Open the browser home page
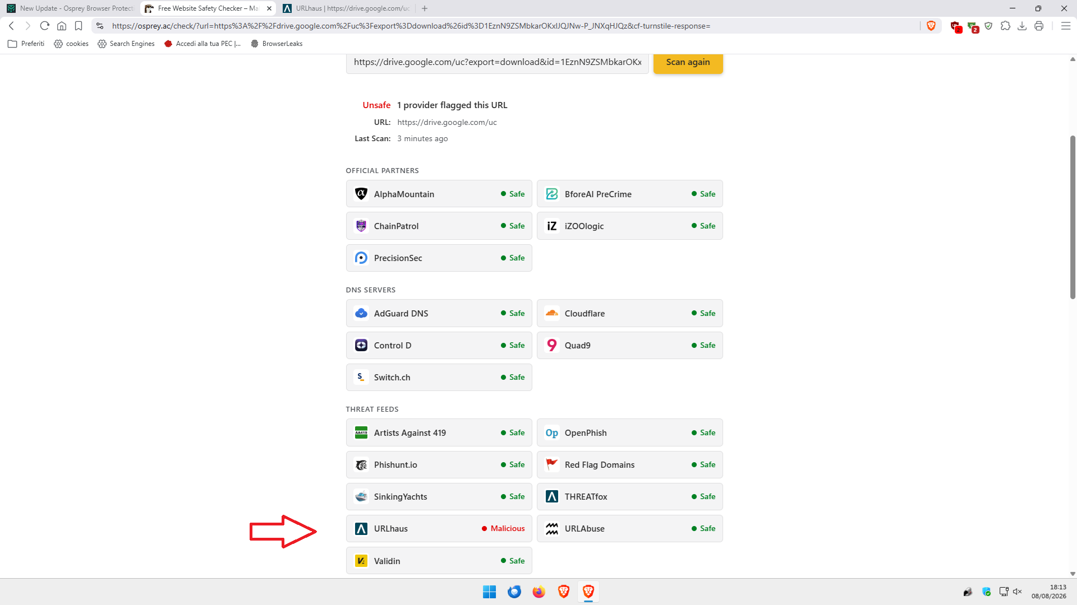 pyautogui.click(x=62, y=26)
